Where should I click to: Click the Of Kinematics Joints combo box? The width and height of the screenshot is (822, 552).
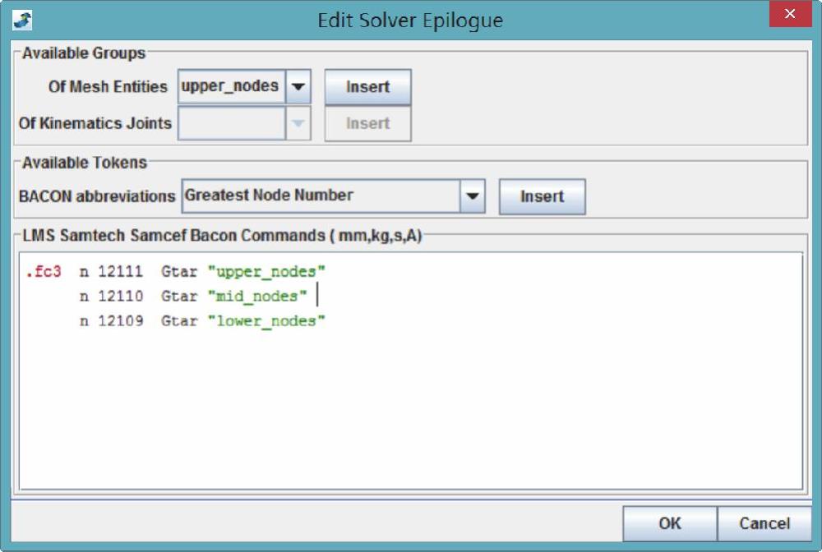tap(232, 123)
